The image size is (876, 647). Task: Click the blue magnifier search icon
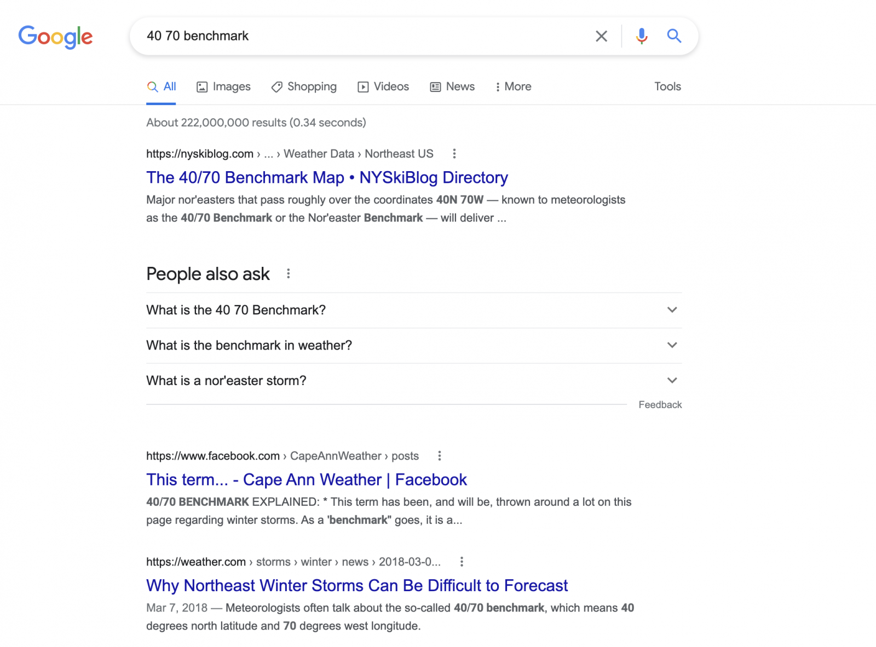click(674, 36)
